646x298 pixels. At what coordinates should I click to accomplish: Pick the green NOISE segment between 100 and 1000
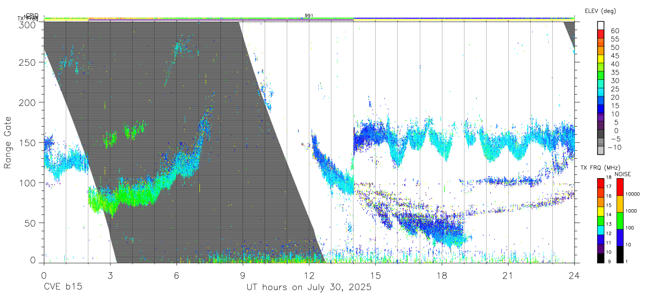[620, 220]
